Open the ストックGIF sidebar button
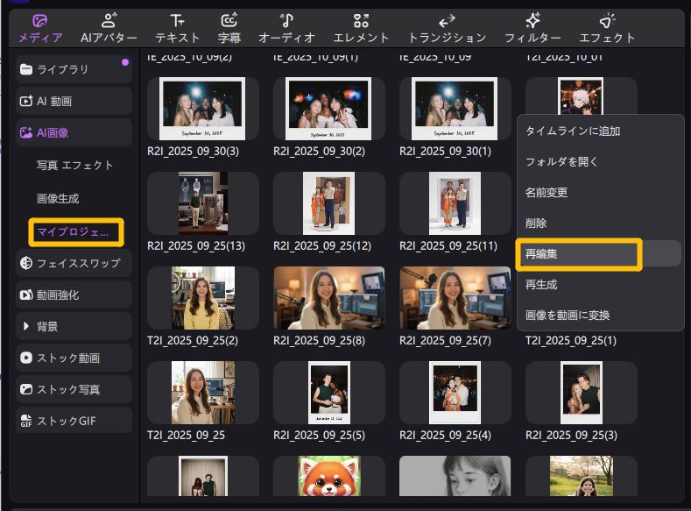The image size is (691, 511). (x=74, y=421)
